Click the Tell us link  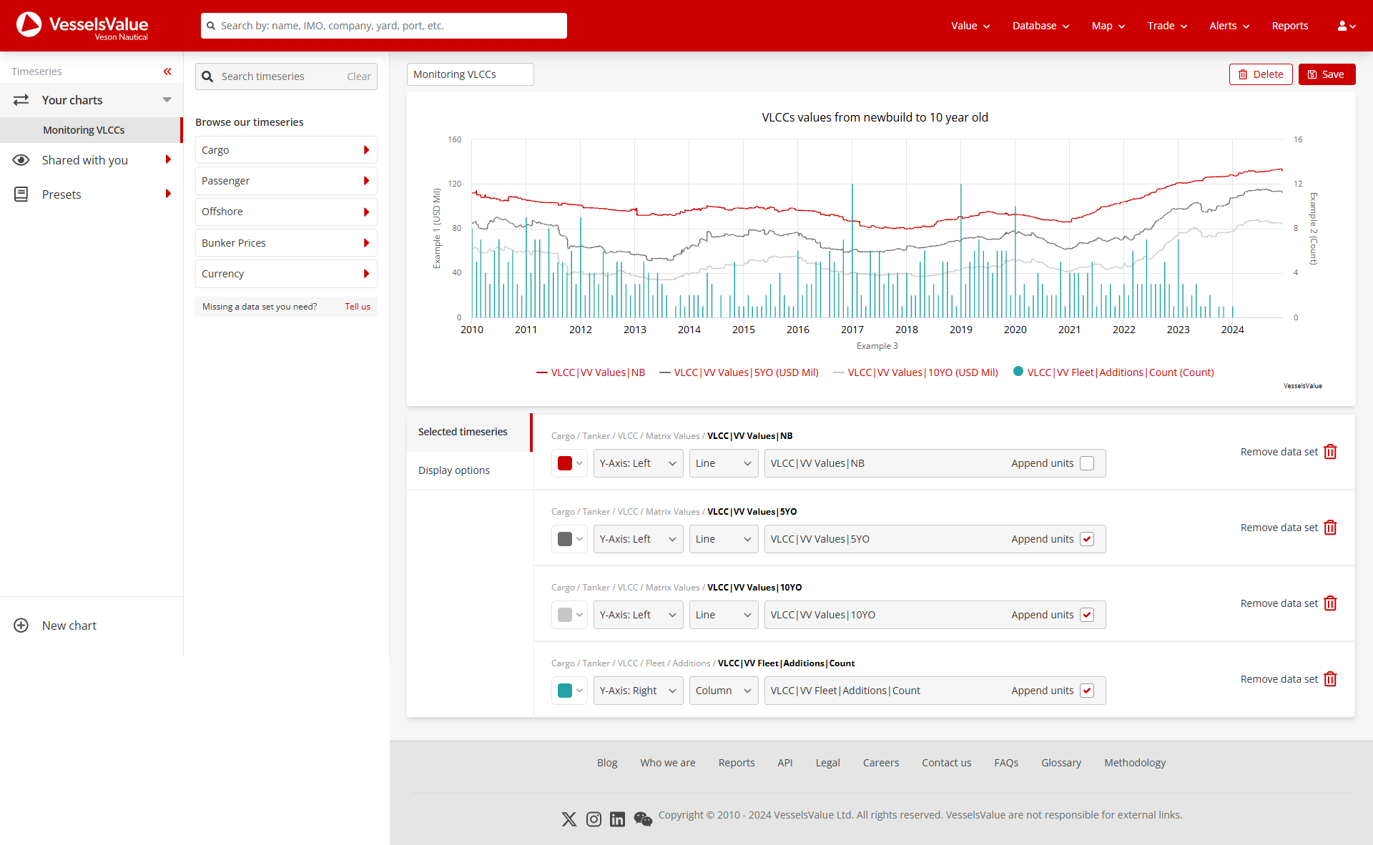click(357, 306)
